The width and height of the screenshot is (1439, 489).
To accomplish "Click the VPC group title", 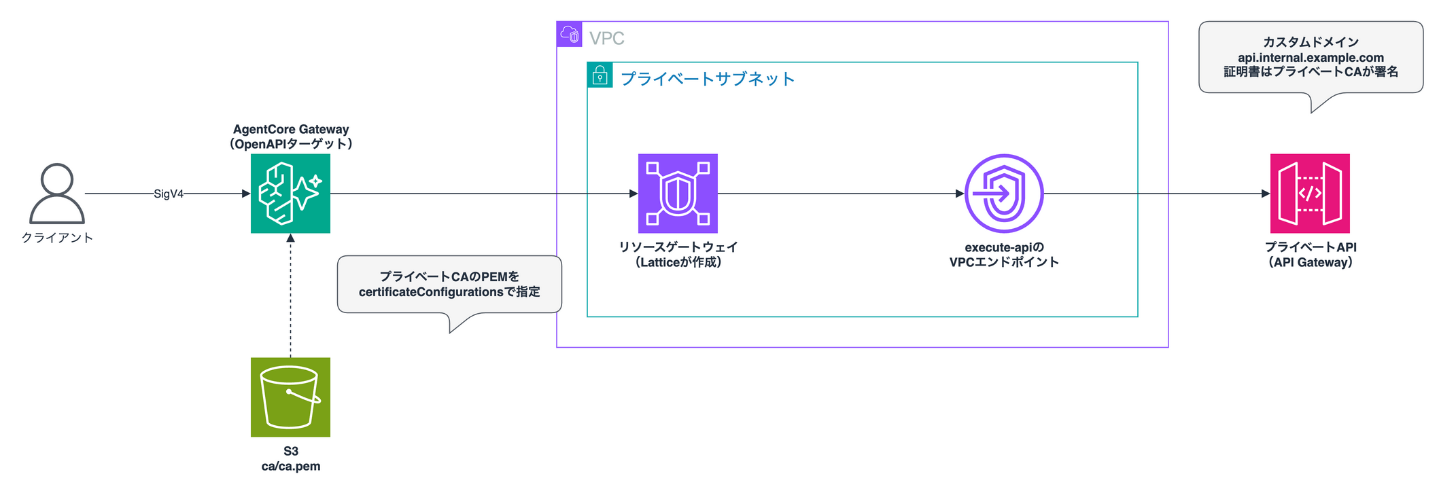I will pos(607,38).
